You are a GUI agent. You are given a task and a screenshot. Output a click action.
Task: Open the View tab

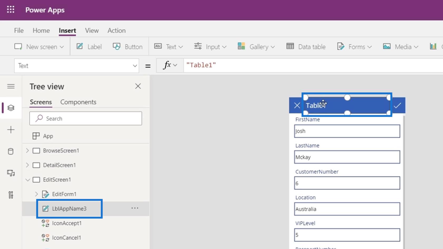[92, 31]
